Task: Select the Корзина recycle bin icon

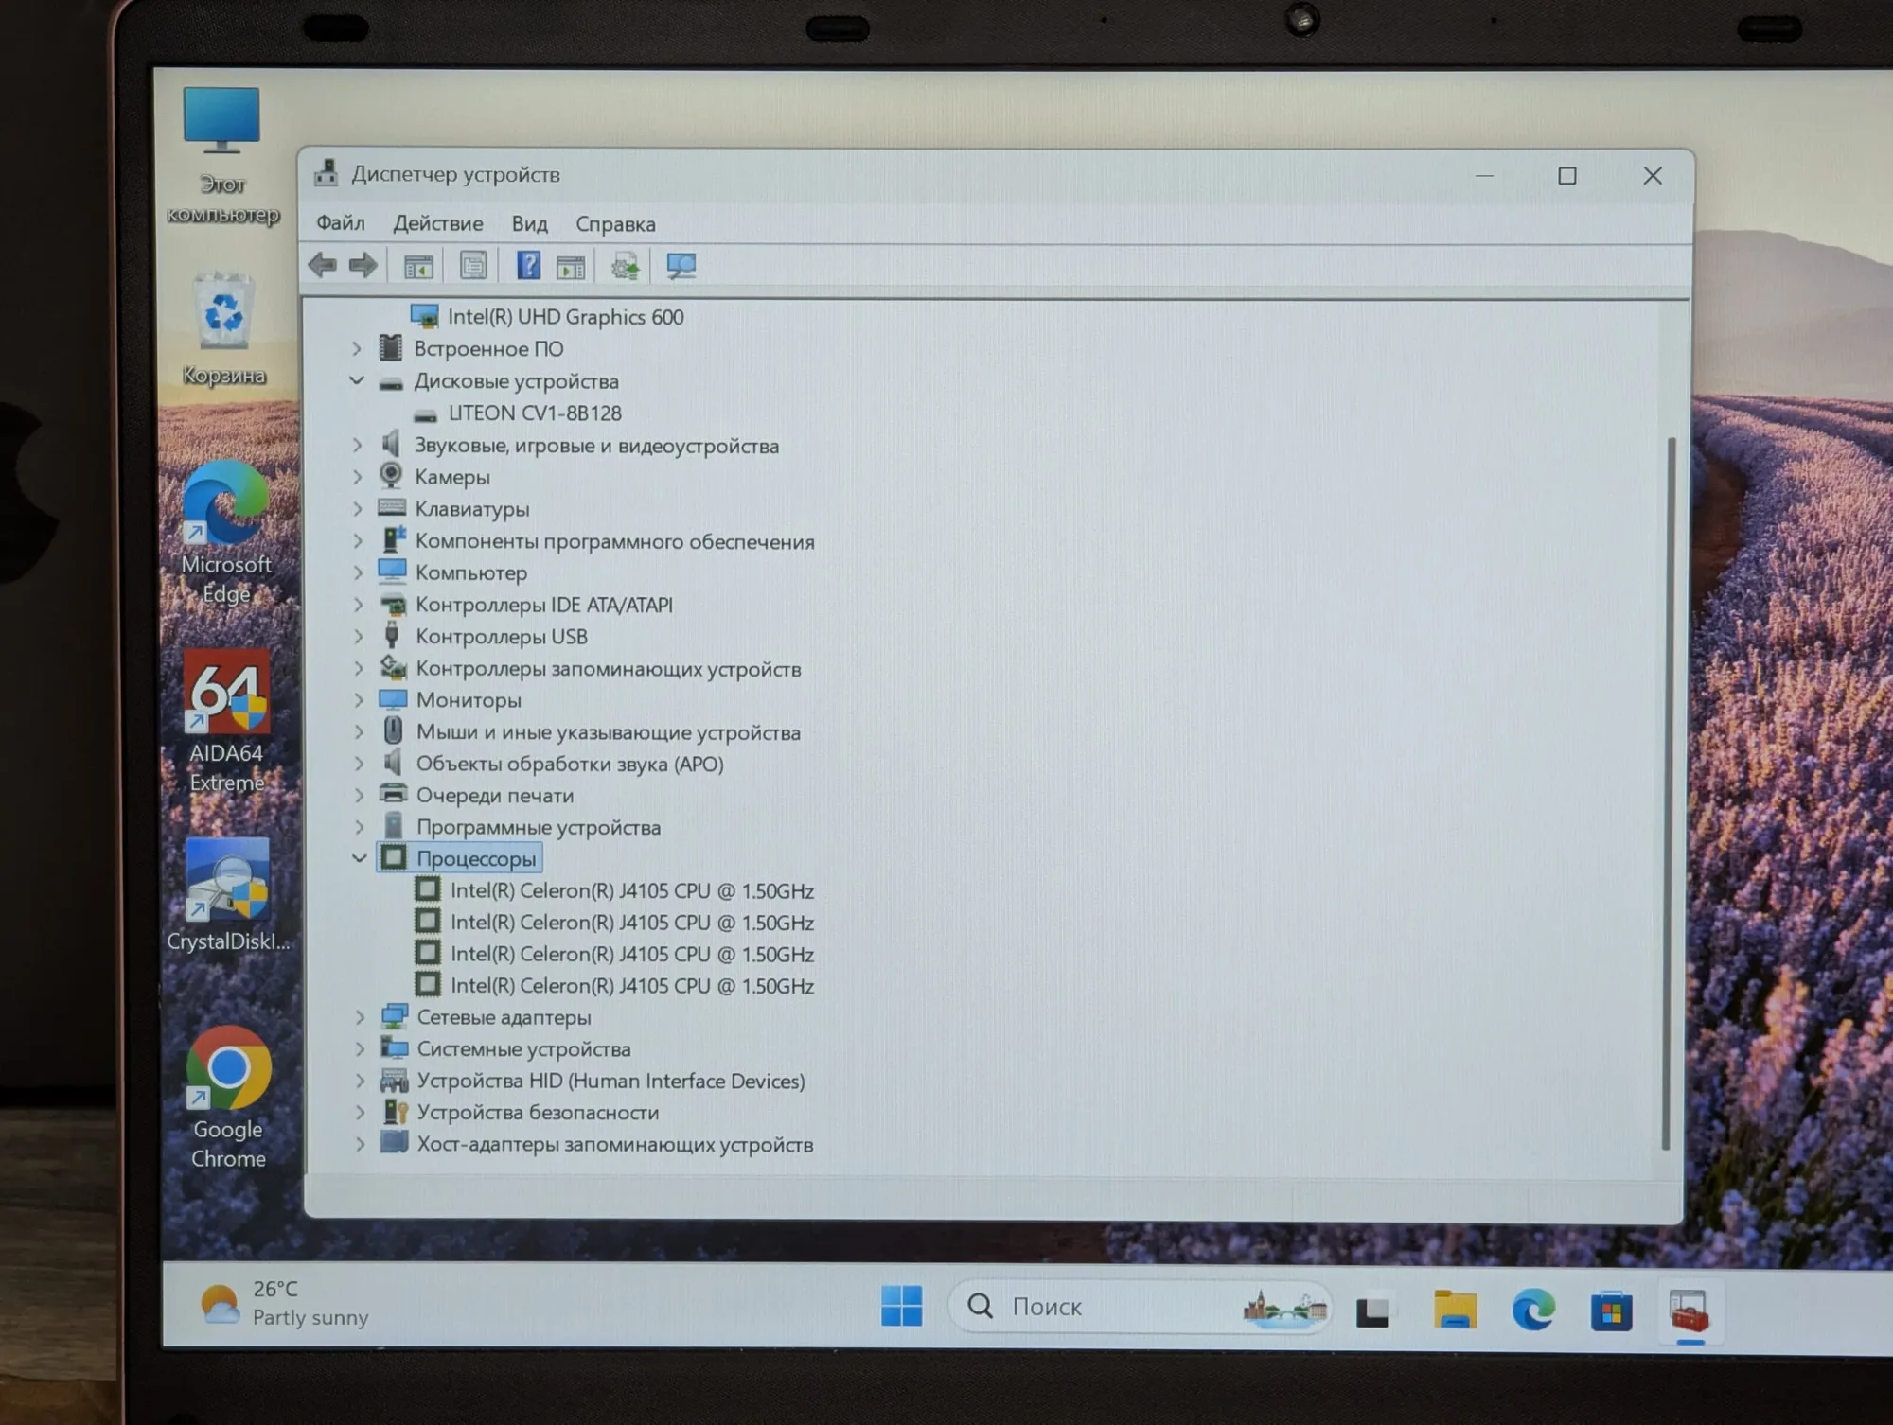Action: 223,329
